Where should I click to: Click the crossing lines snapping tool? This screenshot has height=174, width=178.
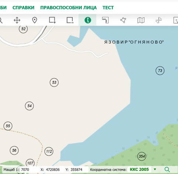point(159,20)
